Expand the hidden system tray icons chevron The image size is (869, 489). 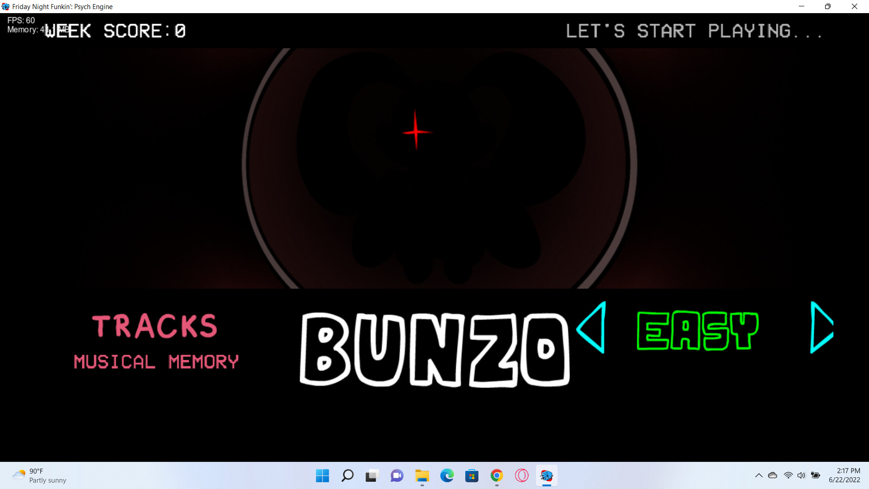[759, 475]
